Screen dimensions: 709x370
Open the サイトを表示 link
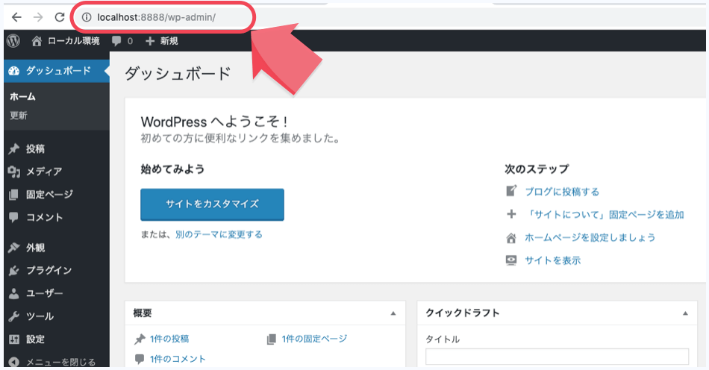[552, 260]
